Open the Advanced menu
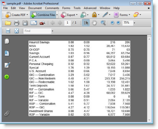This screenshot has height=129, width=158. [90, 8]
